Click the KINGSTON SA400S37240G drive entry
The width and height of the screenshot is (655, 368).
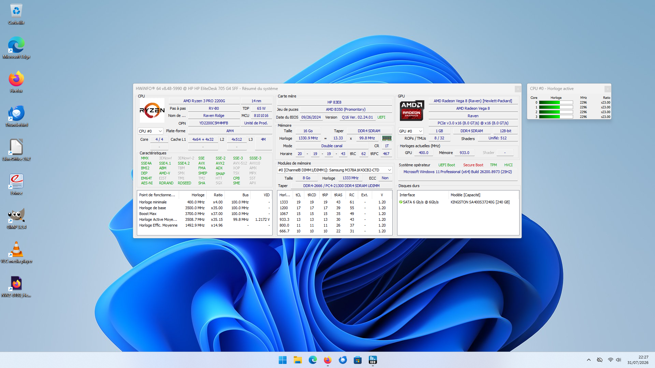click(x=480, y=202)
